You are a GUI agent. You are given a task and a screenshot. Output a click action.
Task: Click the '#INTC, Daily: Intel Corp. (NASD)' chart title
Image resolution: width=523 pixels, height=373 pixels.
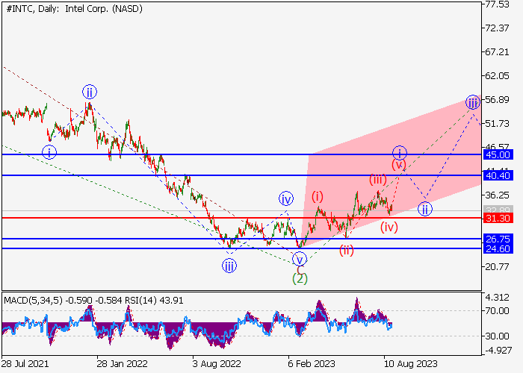point(75,9)
